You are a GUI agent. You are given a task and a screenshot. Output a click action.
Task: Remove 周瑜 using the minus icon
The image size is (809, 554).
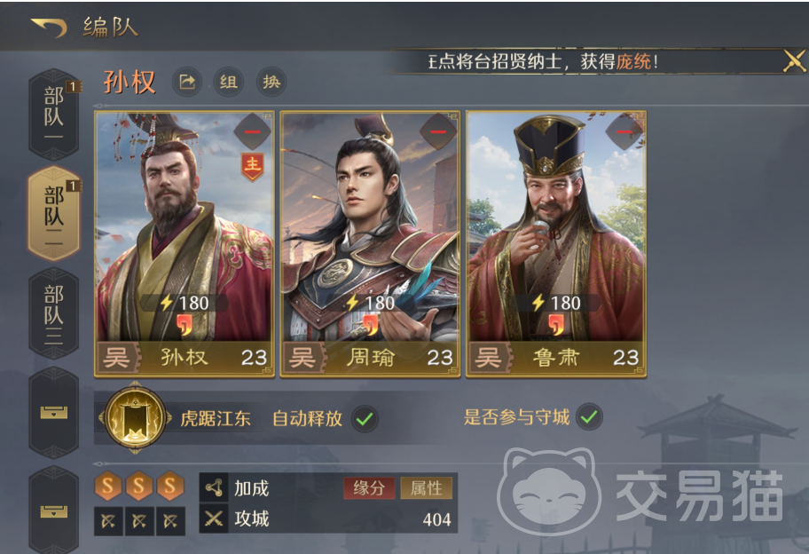coord(438,131)
